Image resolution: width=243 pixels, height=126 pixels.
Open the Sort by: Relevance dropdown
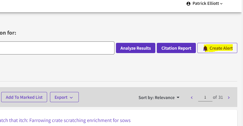tap(159, 98)
